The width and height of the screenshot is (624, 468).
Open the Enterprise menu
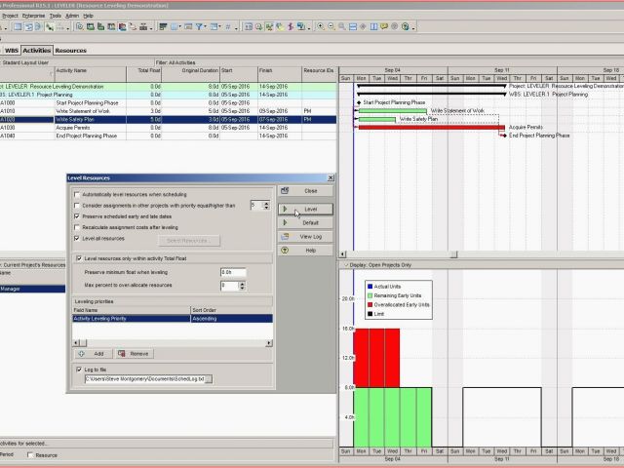33,16
